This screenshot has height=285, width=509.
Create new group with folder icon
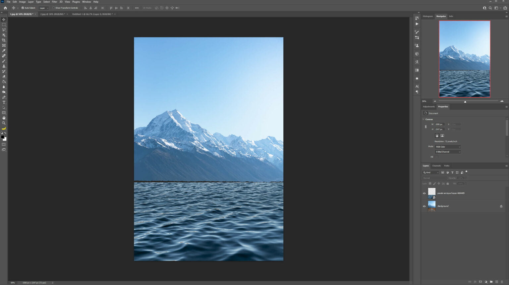491,282
